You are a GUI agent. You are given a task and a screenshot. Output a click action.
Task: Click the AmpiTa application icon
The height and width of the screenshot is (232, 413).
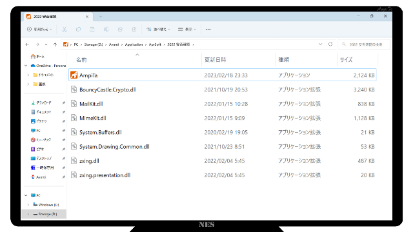pyautogui.click(x=74, y=75)
